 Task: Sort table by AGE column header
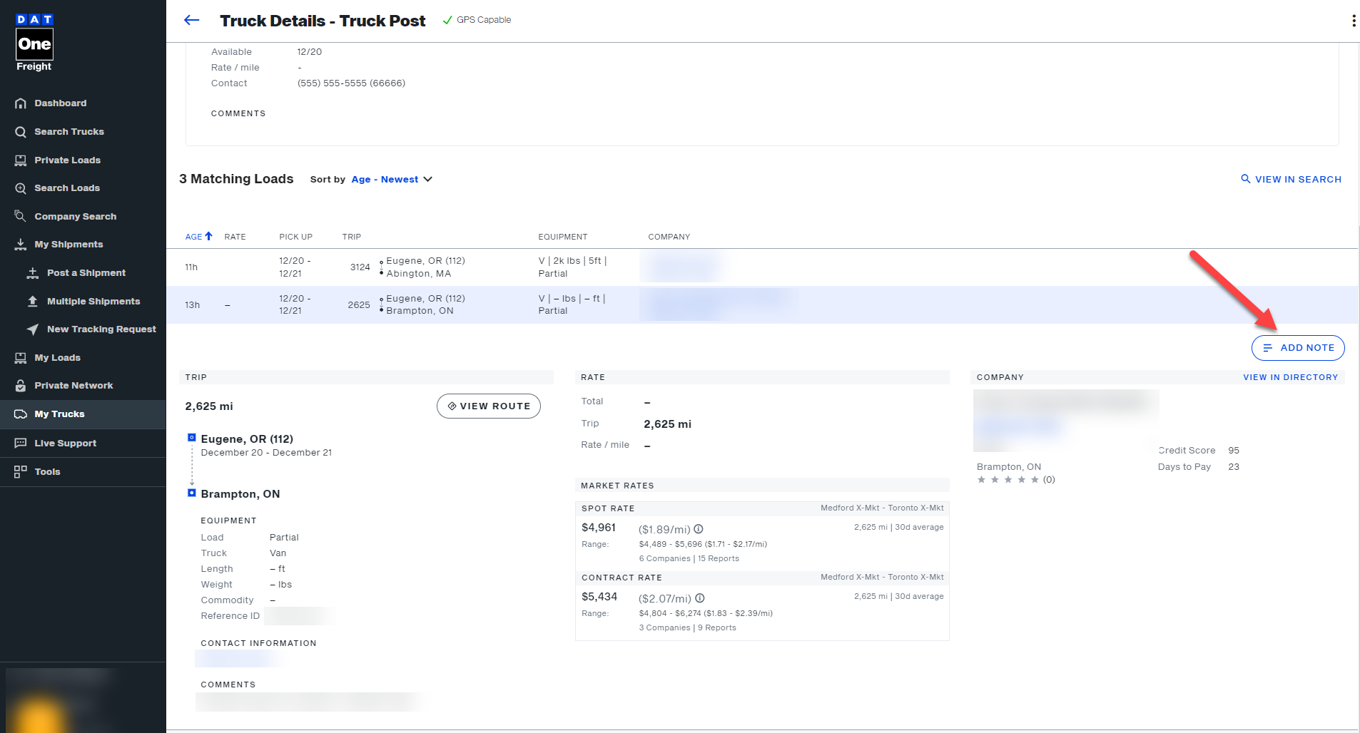(198, 237)
